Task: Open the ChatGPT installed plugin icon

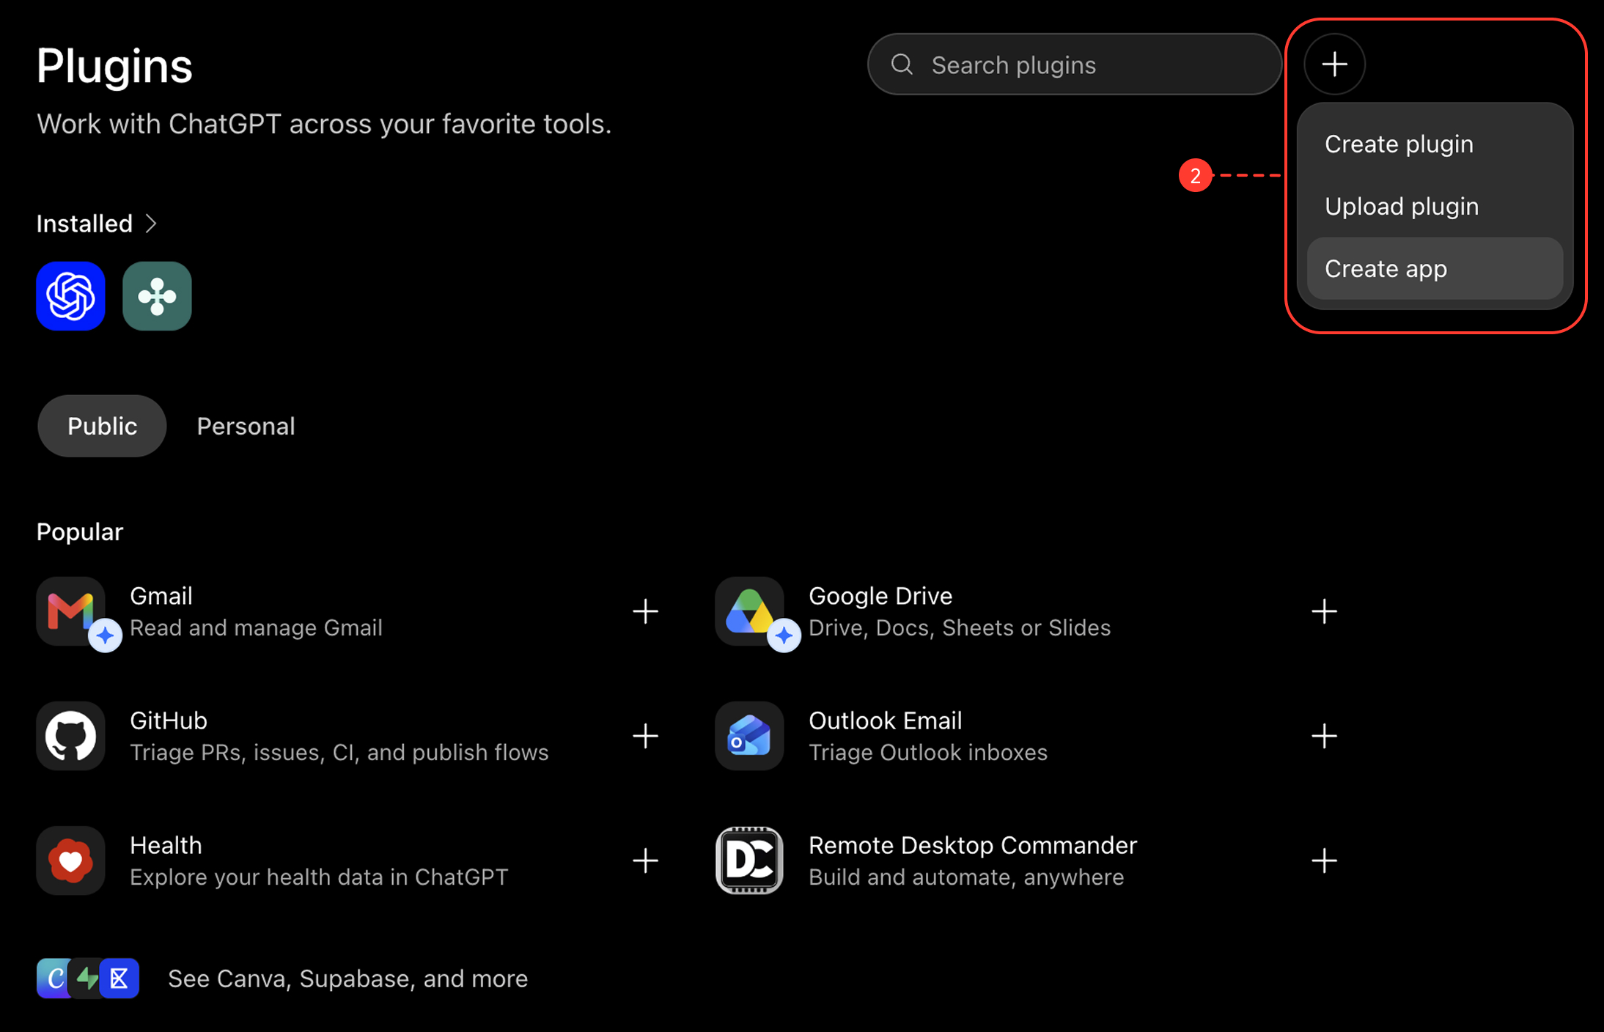Action: 70,296
